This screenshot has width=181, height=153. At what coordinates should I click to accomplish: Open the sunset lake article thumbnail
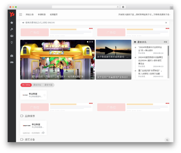point(114,50)
